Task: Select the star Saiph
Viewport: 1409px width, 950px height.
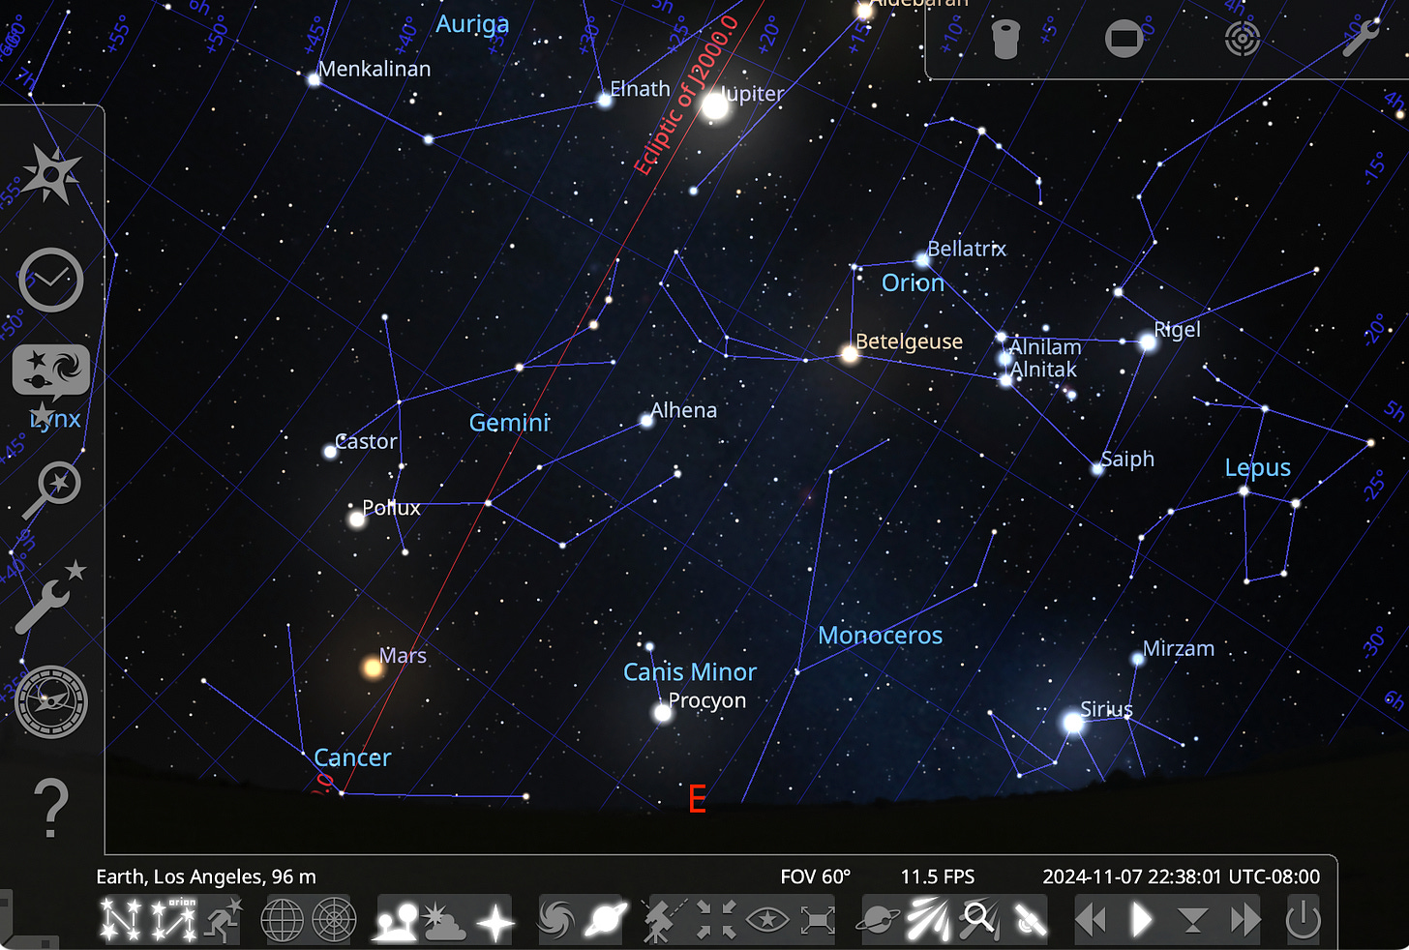Action: pos(1096,469)
